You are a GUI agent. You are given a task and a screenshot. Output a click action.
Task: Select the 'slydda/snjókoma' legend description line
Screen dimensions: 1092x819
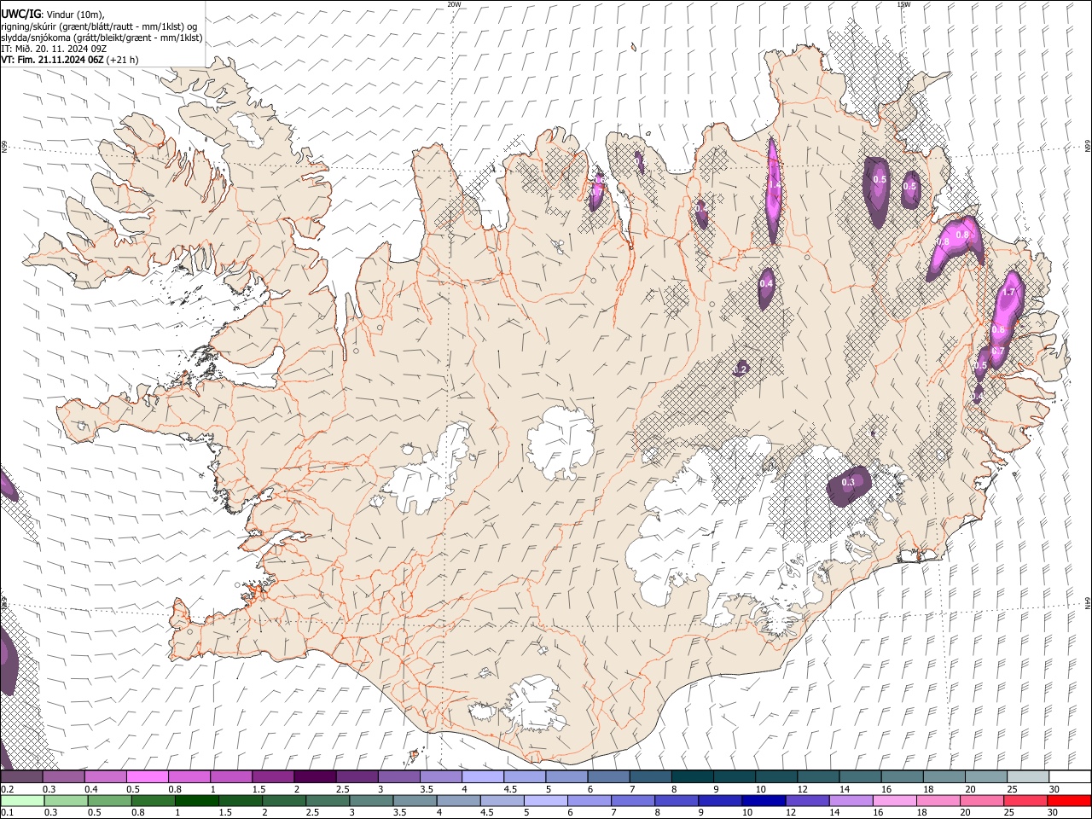click(102, 38)
